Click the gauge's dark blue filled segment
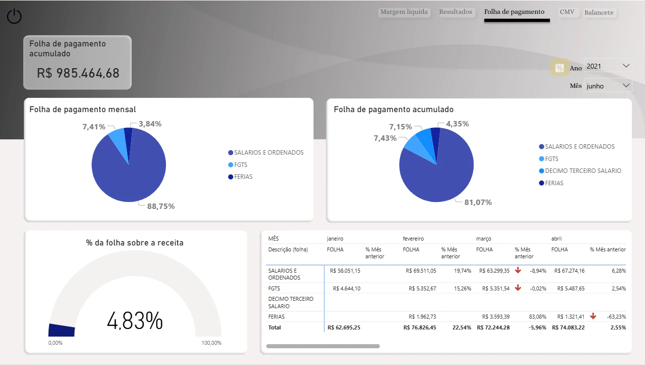Image resolution: width=645 pixels, height=365 pixels. (62, 330)
